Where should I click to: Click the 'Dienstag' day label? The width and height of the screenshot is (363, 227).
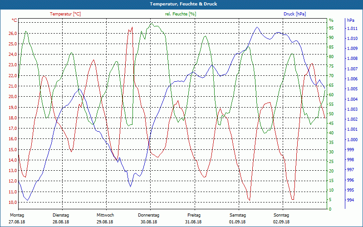(61, 215)
